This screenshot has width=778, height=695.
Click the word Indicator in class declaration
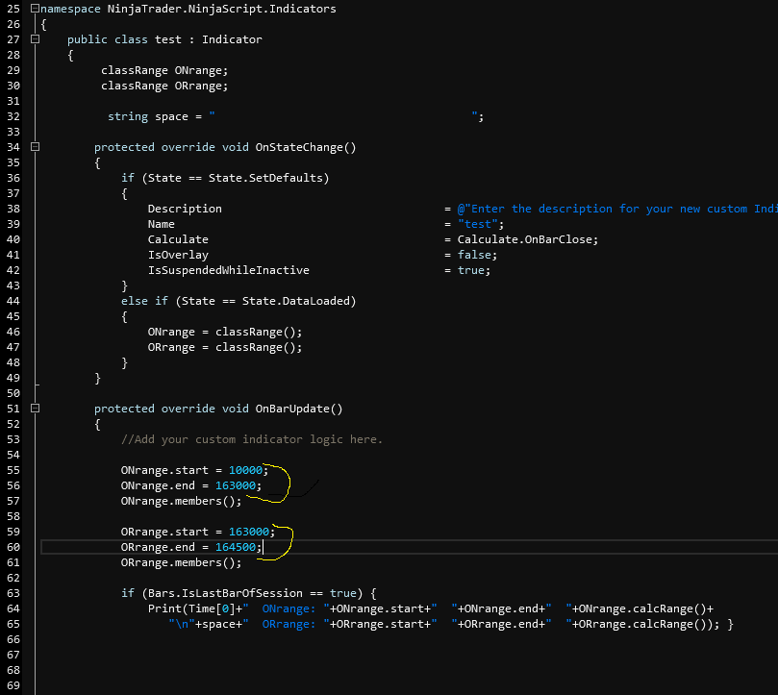point(232,39)
